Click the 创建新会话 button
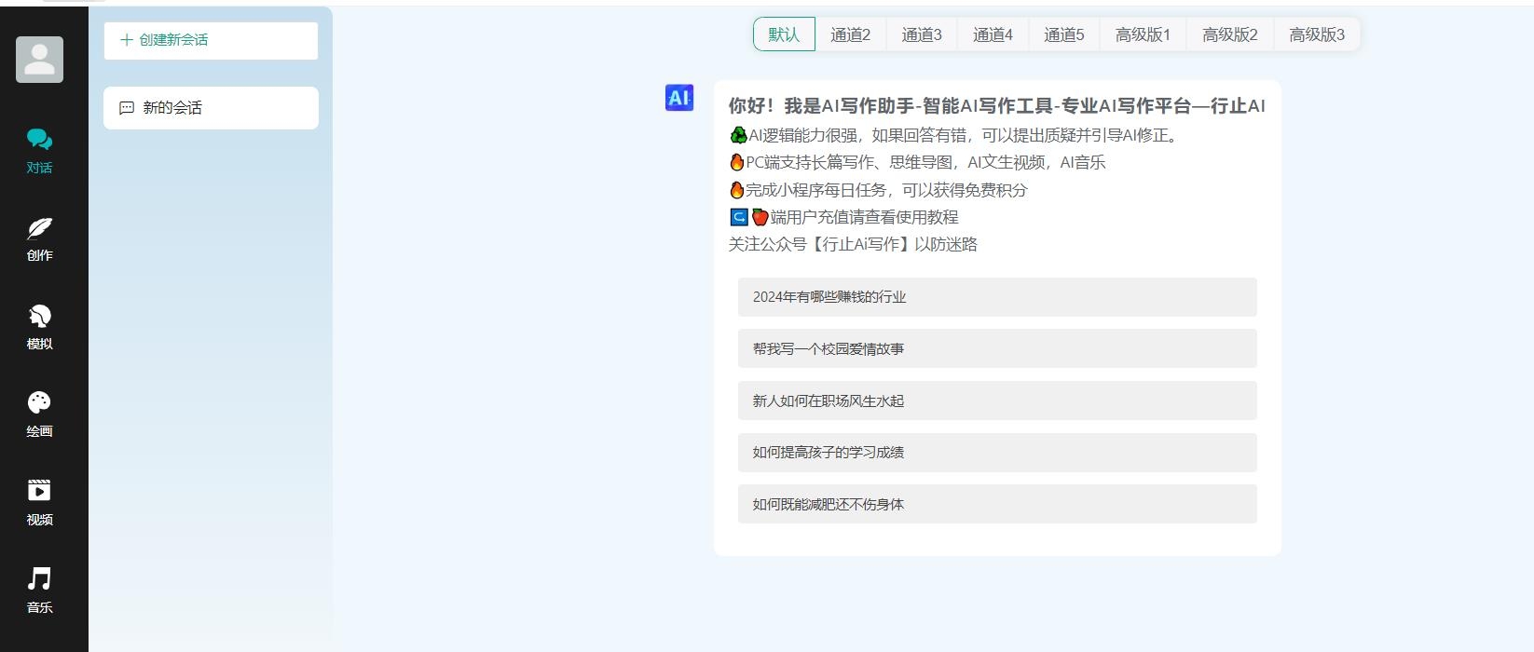Screen dimensions: 1534x652 (211, 40)
